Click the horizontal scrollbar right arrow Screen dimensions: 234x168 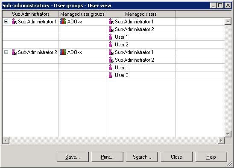(221, 140)
